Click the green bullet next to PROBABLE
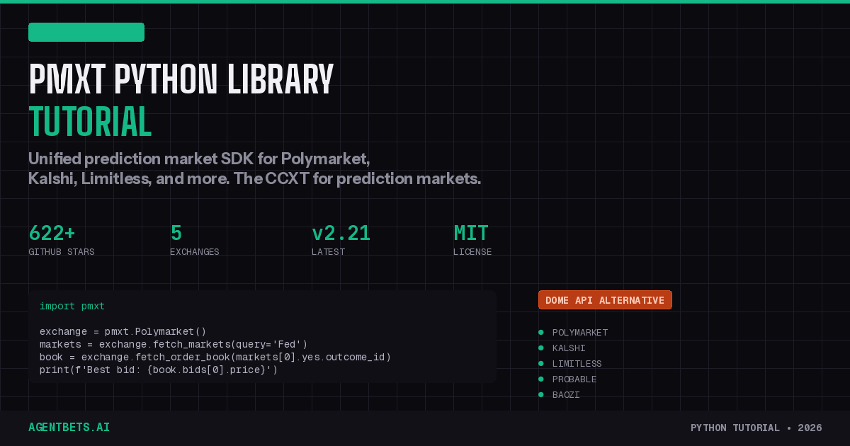This screenshot has width=850, height=446. 543,379
